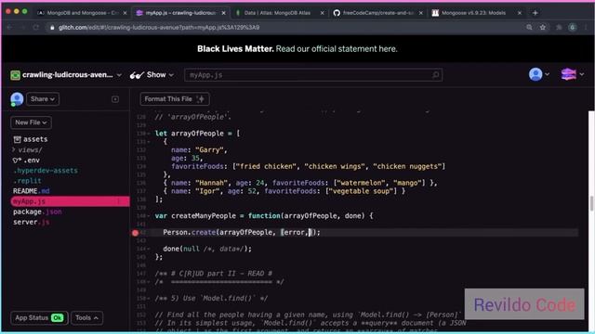This screenshot has height=334, width=595.
Task: Click the zoom magnifier in address bar
Action: 529,27
